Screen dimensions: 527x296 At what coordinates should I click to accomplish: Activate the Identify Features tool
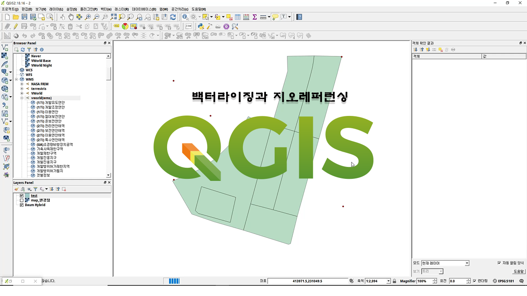[185, 17]
